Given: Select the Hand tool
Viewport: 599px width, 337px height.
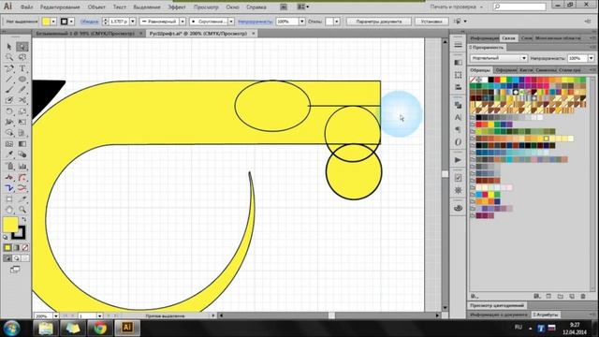Looking at the screenshot, I should (x=9, y=210).
